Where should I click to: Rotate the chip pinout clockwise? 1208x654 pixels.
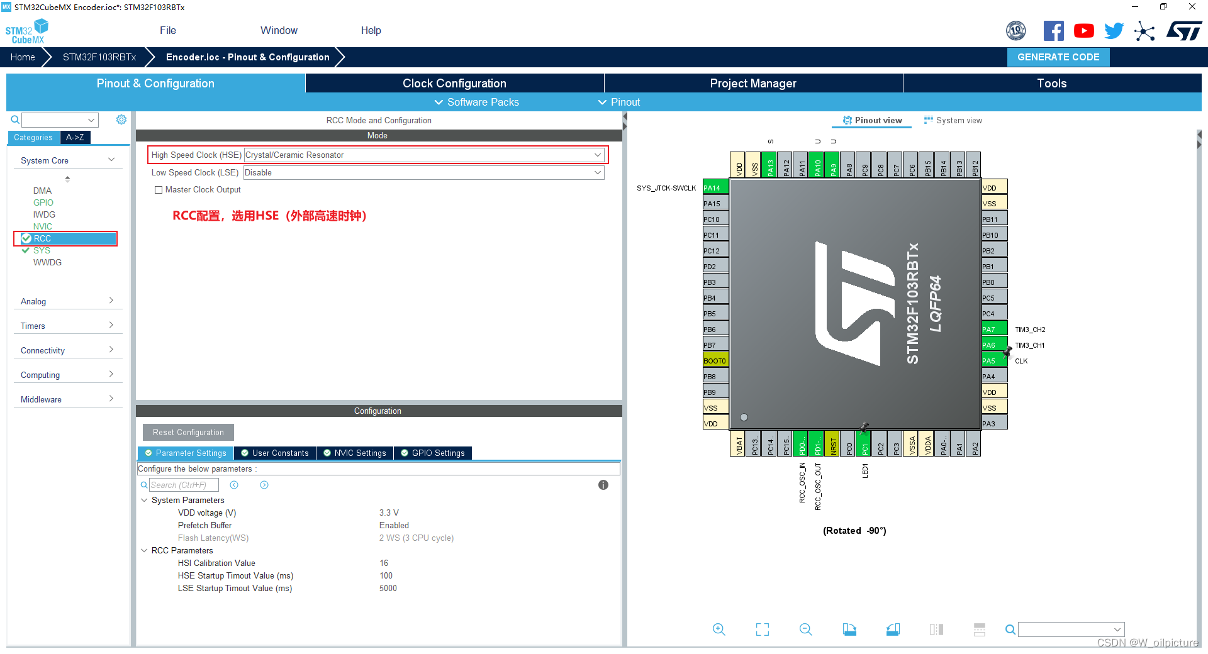[x=849, y=629]
